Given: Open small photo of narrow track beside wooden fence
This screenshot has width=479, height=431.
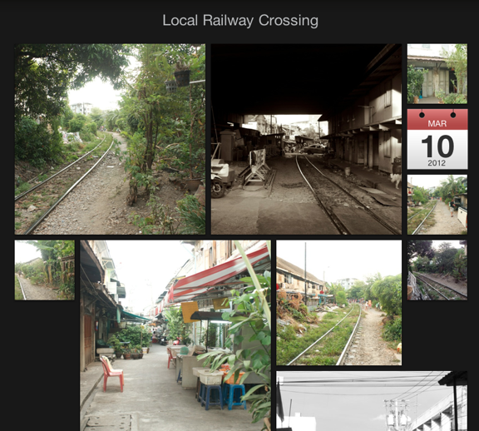Looking at the screenshot, I should click(45, 270).
